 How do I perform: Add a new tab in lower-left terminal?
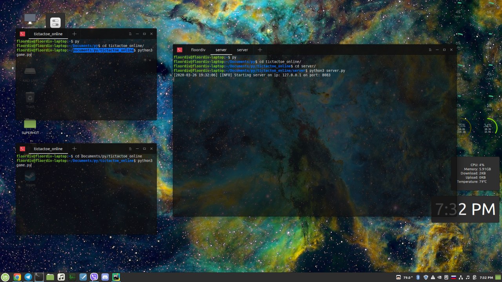coord(74,148)
